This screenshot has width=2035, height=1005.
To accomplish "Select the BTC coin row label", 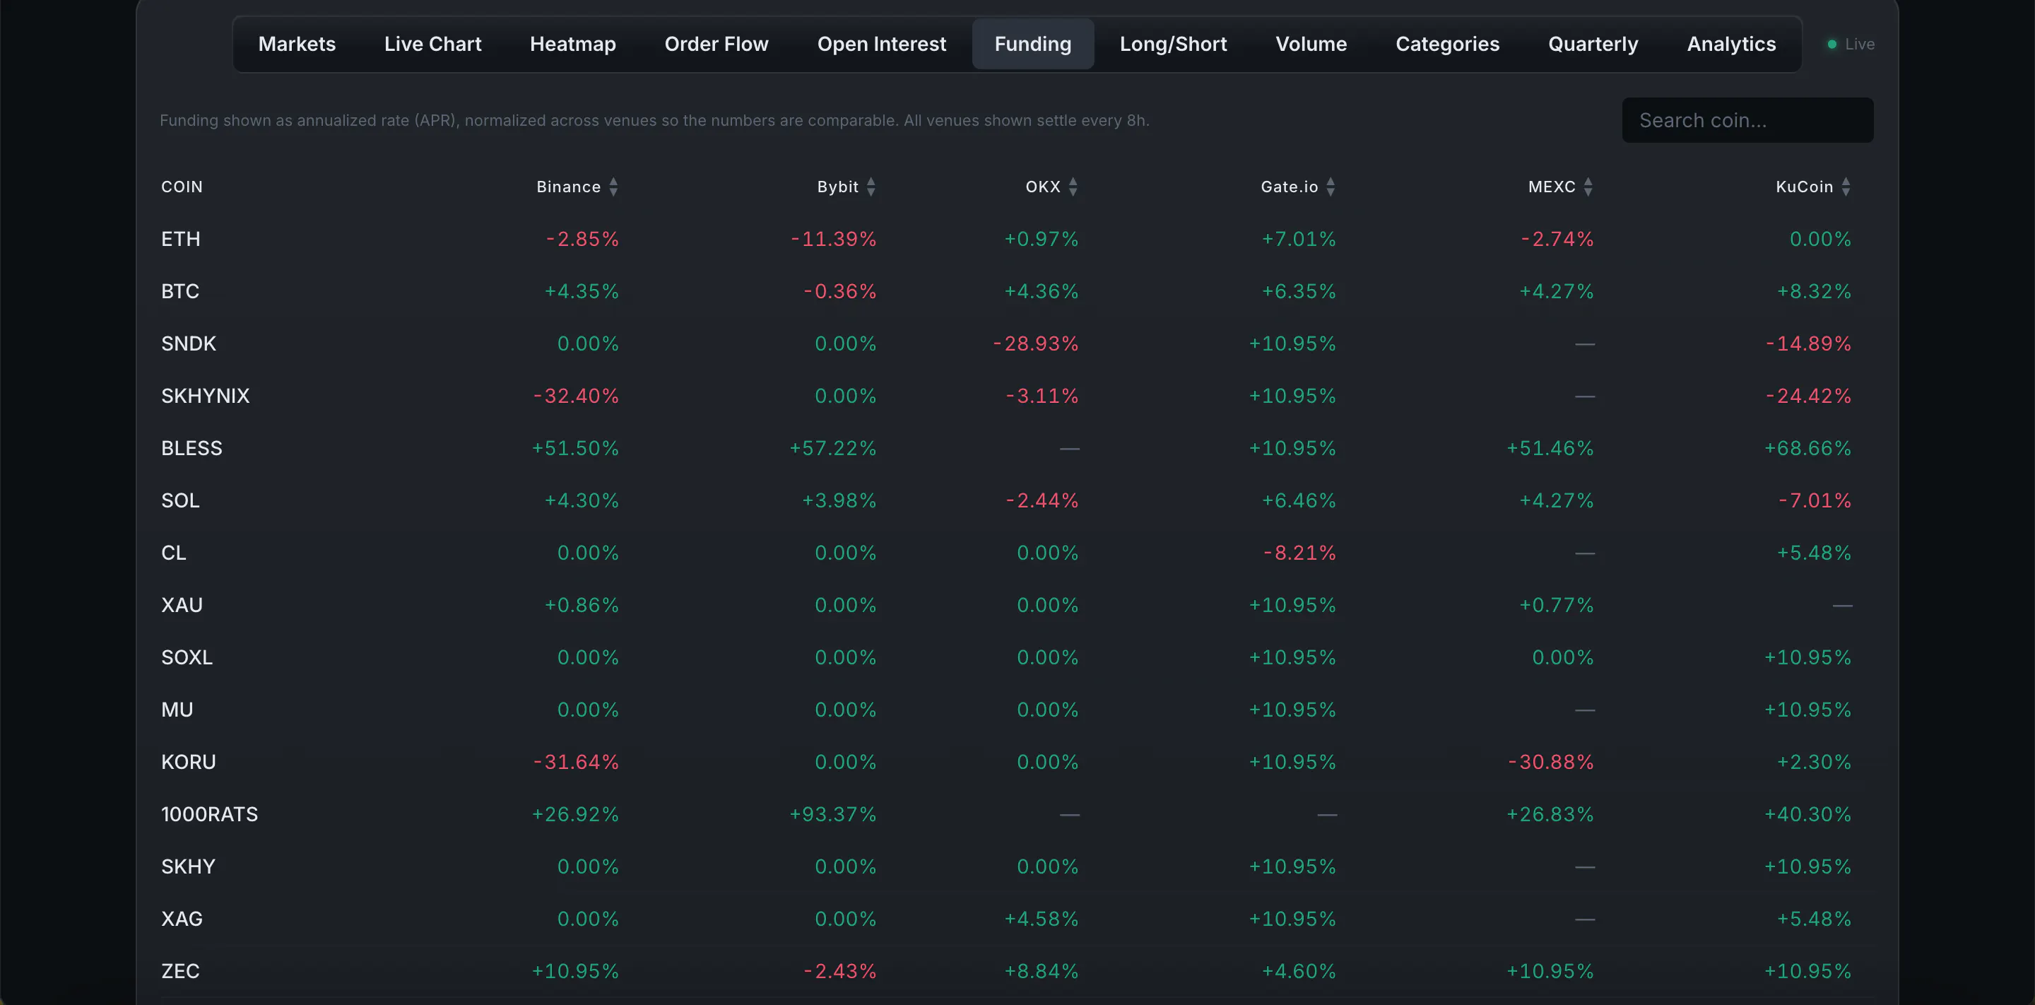I will tap(180, 290).
